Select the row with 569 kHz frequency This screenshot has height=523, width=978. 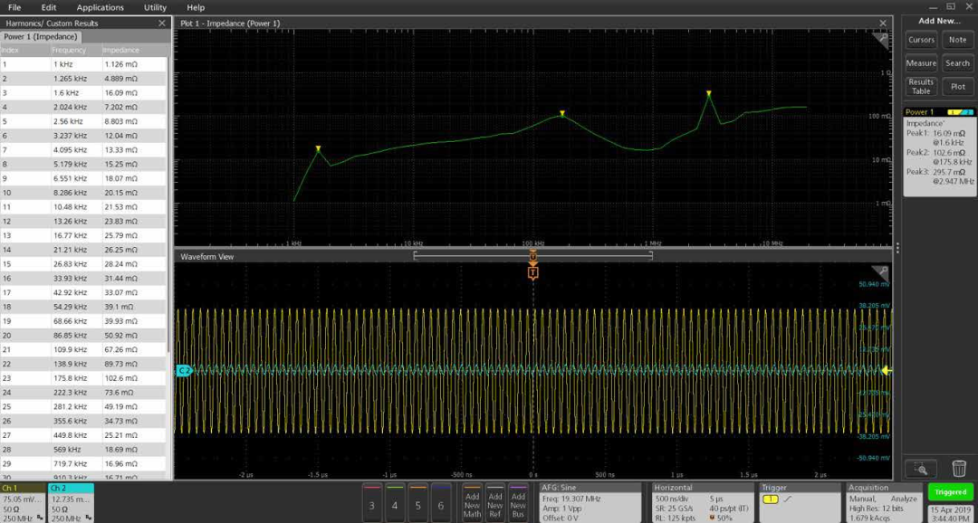[83, 450]
